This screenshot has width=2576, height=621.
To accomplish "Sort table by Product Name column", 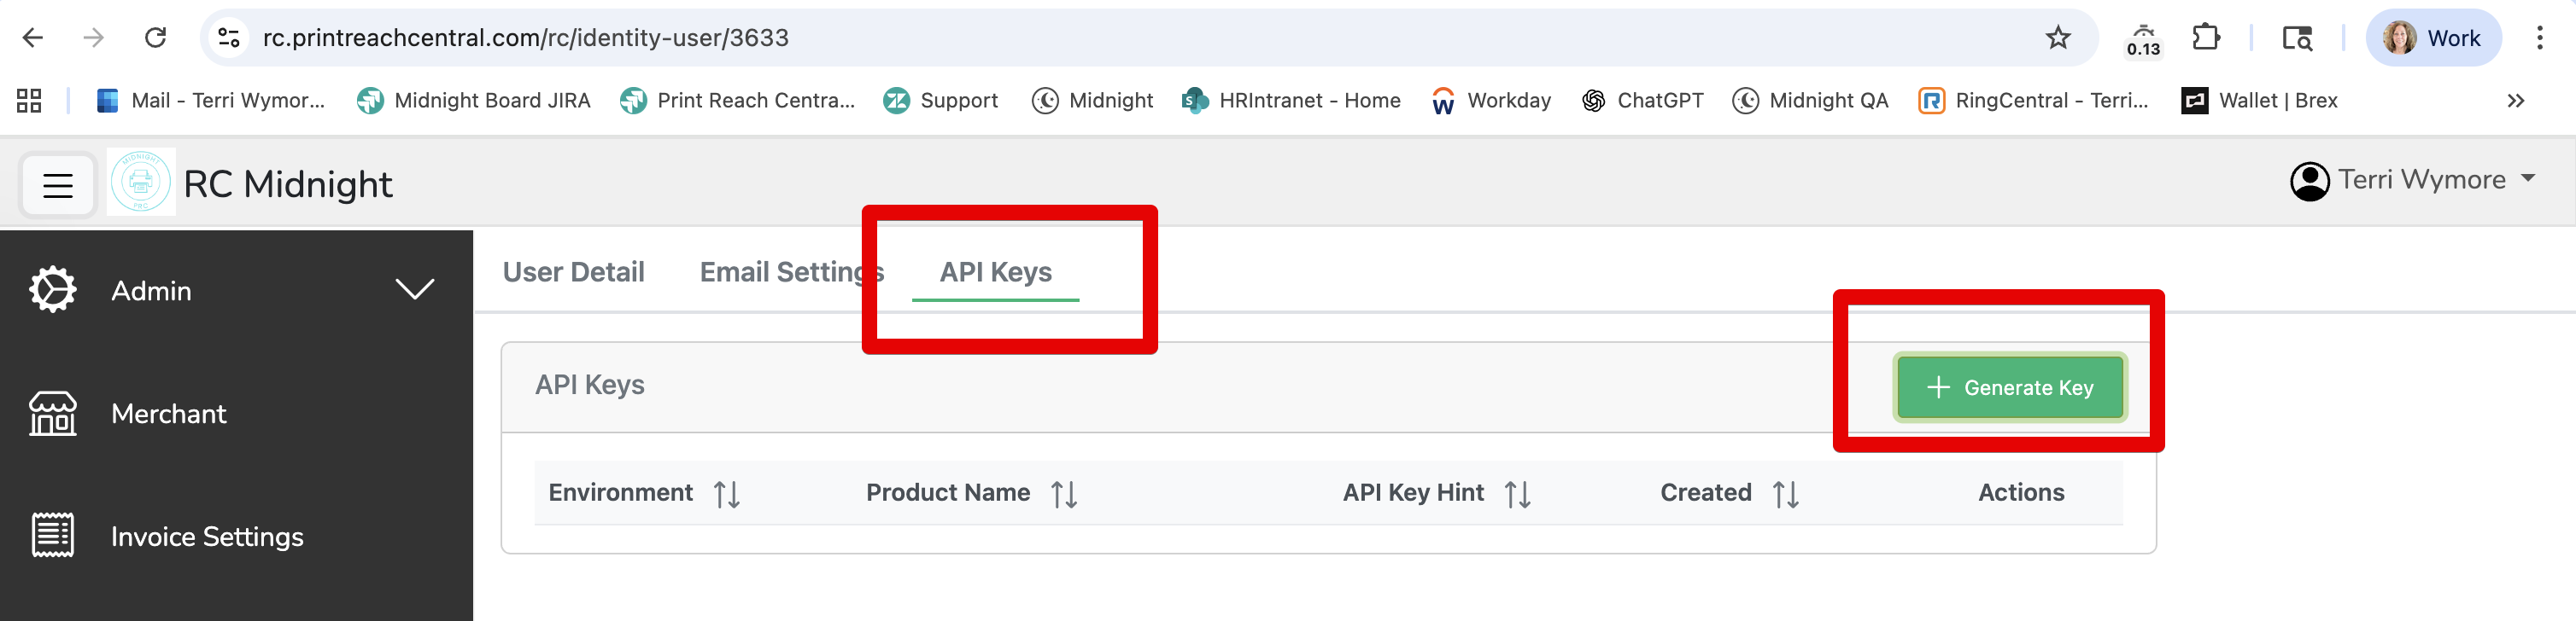I will [x=1064, y=493].
